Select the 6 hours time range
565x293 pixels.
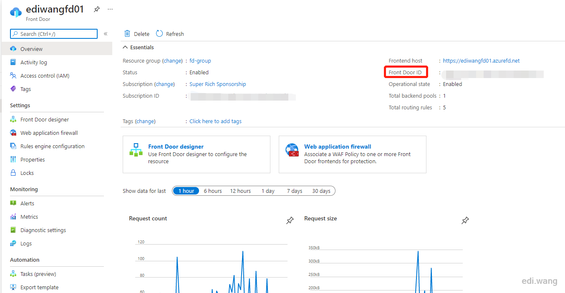coord(213,191)
